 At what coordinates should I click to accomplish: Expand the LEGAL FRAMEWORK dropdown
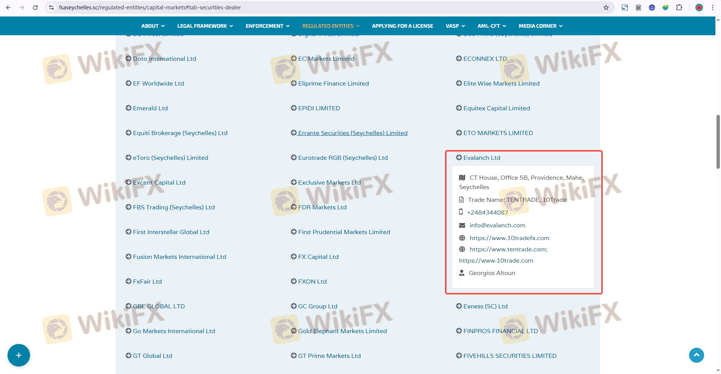pyautogui.click(x=205, y=26)
